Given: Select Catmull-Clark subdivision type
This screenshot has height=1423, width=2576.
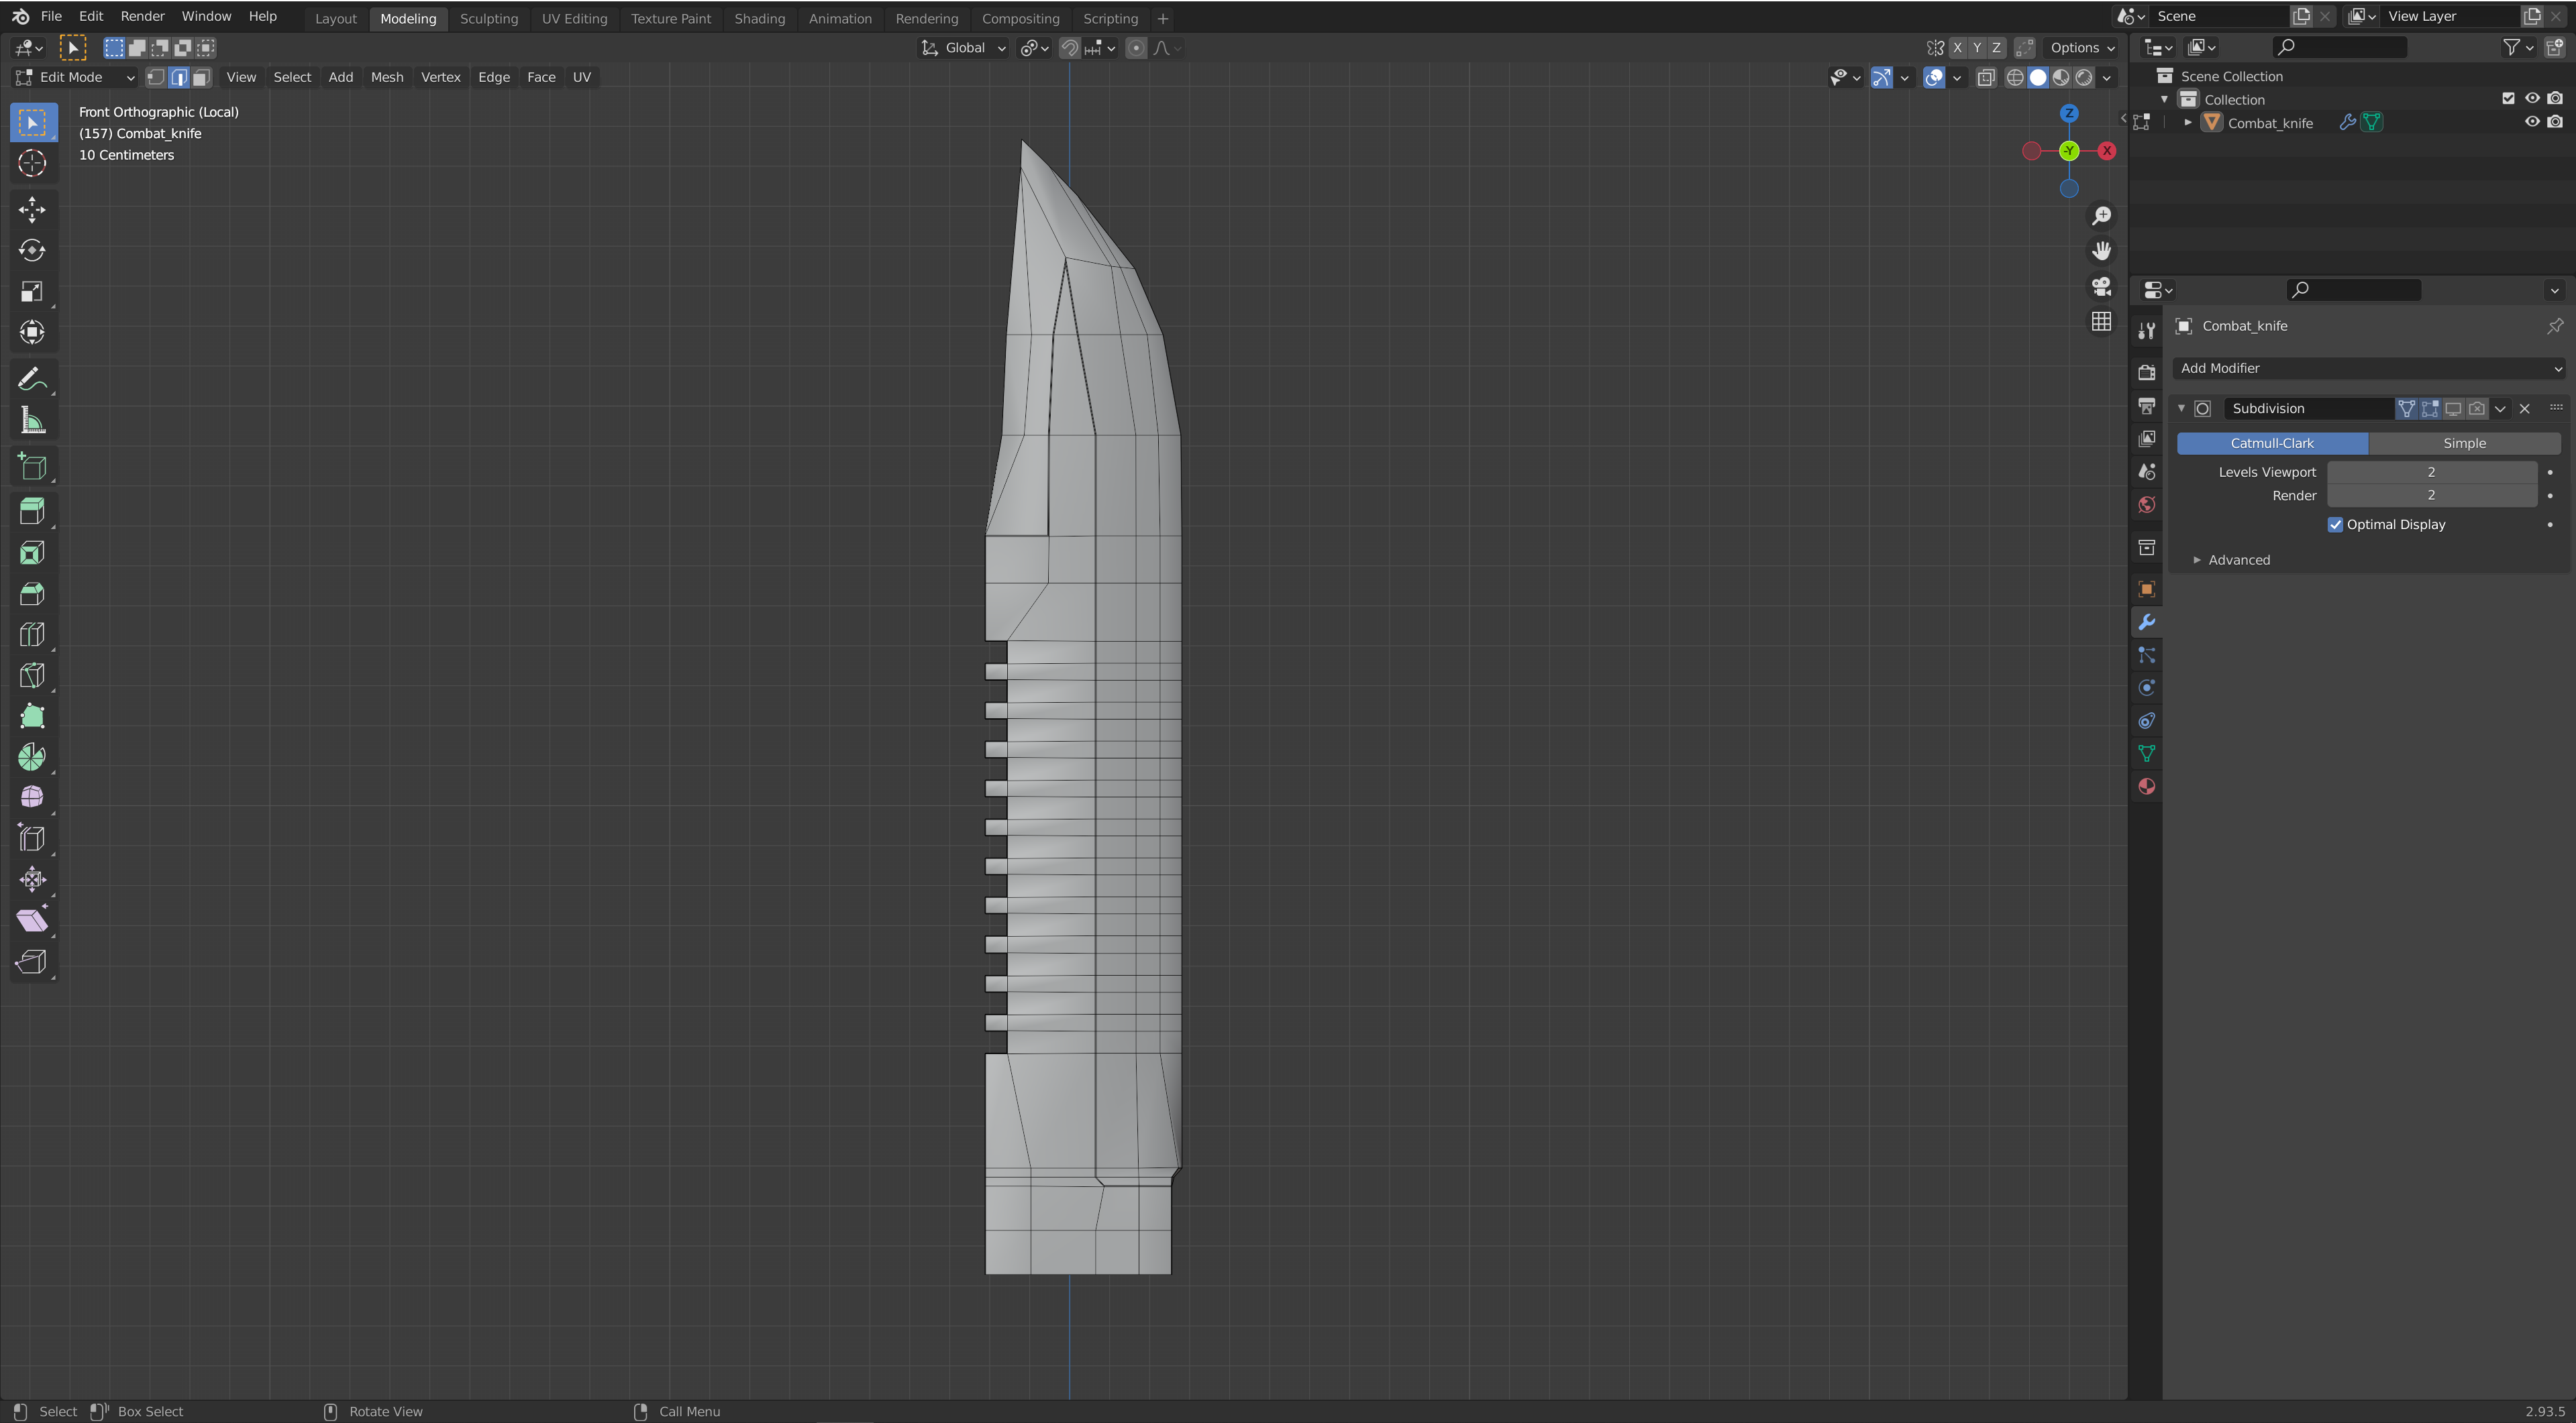Looking at the screenshot, I should click(x=2272, y=443).
